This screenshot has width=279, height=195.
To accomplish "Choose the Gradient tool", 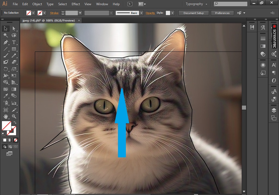I will point(14,89).
